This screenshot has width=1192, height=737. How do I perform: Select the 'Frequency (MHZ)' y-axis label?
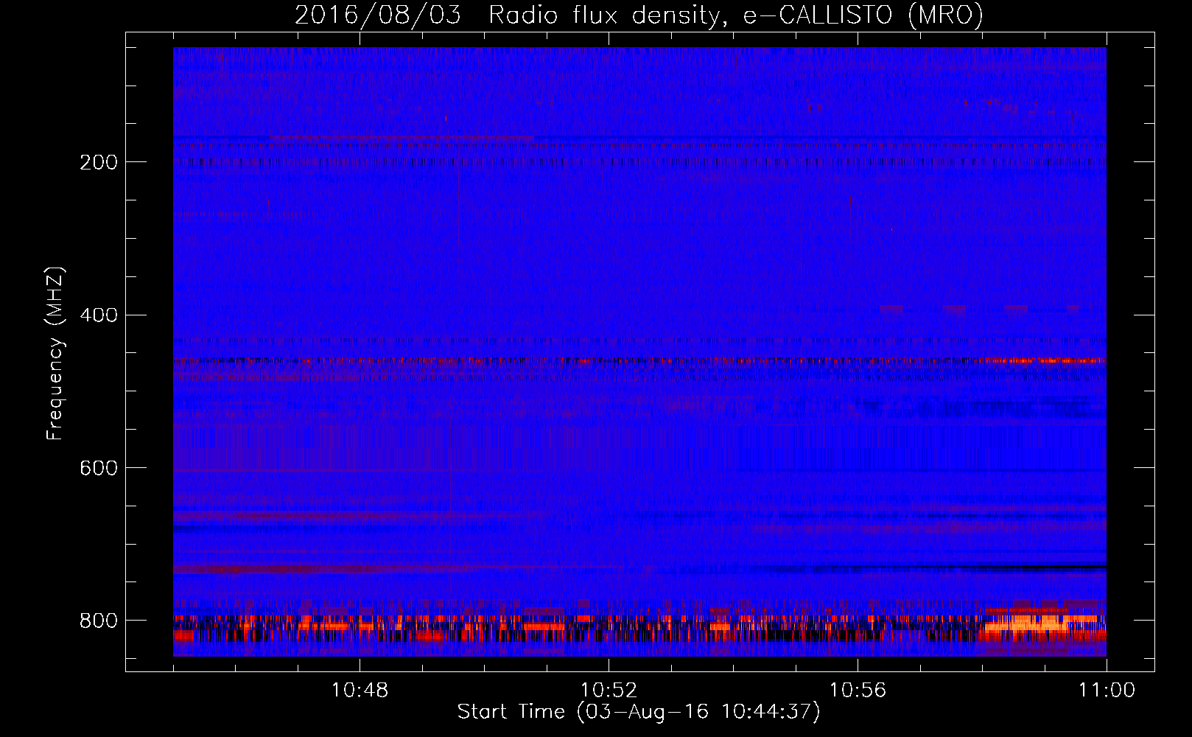tap(55, 353)
